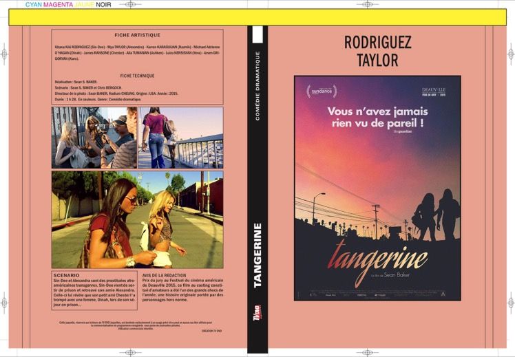Click the AVIS DE LA REDACTION heading

165,275
